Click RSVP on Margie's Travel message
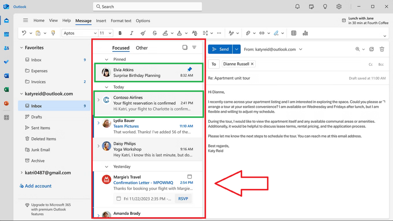Screen dimensions: 393x221 [183, 198]
